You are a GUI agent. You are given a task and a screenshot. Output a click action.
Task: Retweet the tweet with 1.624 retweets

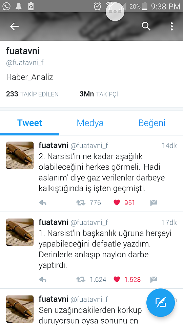coord(81,280)
